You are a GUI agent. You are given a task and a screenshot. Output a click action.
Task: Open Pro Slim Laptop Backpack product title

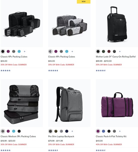(61, 136)
